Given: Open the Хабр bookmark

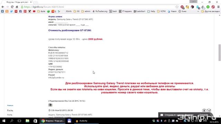Looking at the screenshot, I should pos(151,11).
